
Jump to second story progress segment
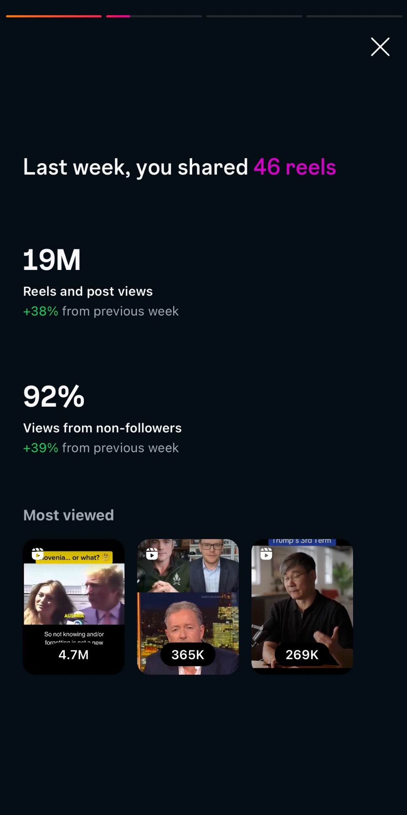pyautogui.click(x=154, y=16)
